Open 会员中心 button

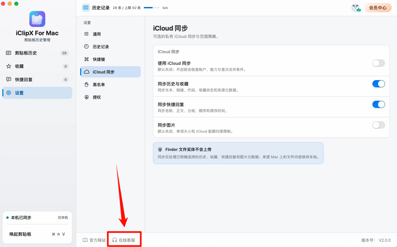click(x=378, y=8)
